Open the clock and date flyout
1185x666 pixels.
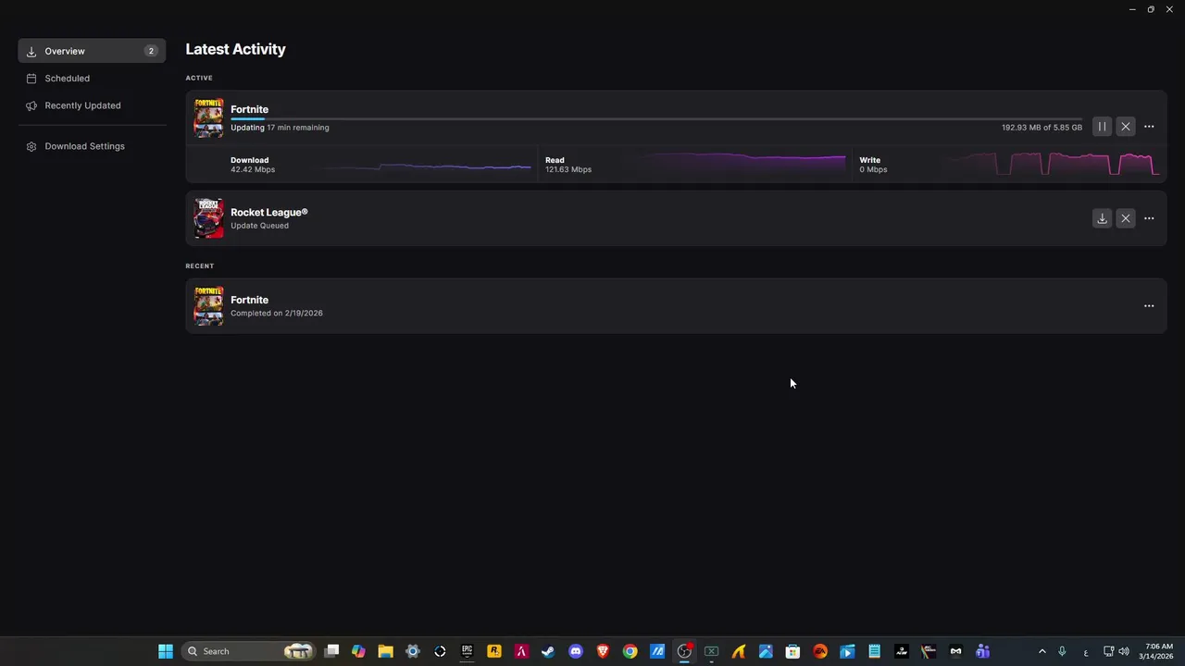pyautogui.click(x=1158, y=651)
